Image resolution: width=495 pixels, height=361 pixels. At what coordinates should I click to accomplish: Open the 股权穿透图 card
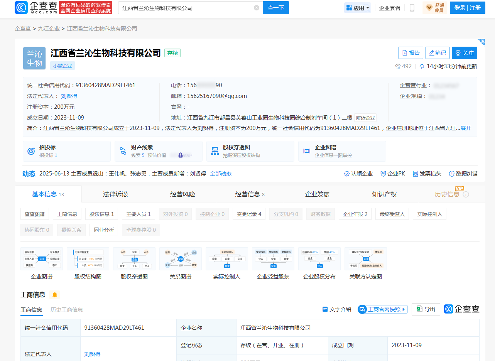(x=250, y=151)
